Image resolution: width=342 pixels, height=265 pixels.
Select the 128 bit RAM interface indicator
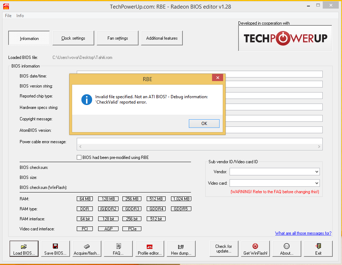point(109,219)
